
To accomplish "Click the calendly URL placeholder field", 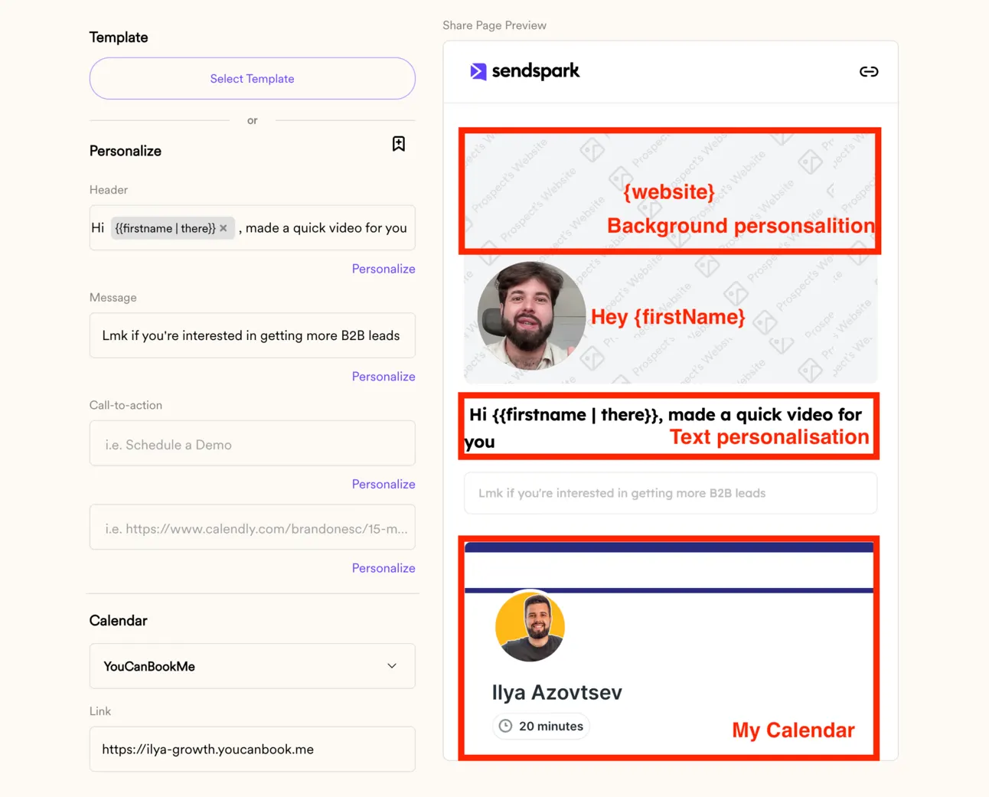I will click(x=252, y=527).
